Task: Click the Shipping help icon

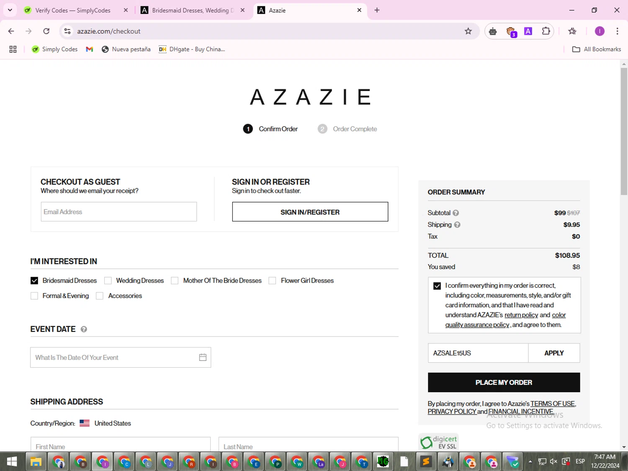Action: 457,225
